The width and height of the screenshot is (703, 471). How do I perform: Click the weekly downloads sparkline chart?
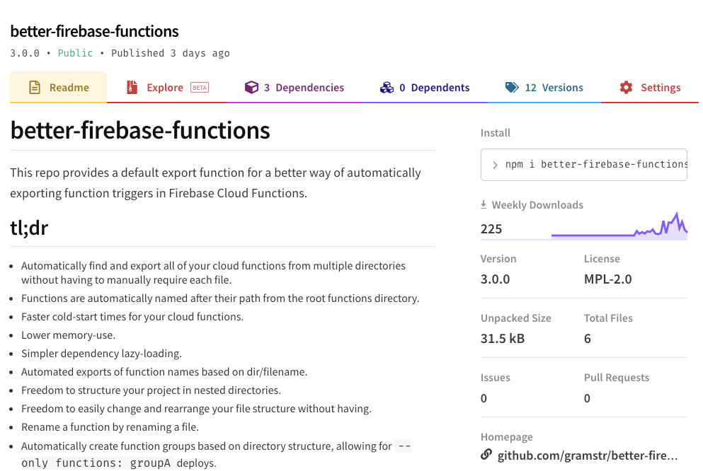(x=619, y=228)
